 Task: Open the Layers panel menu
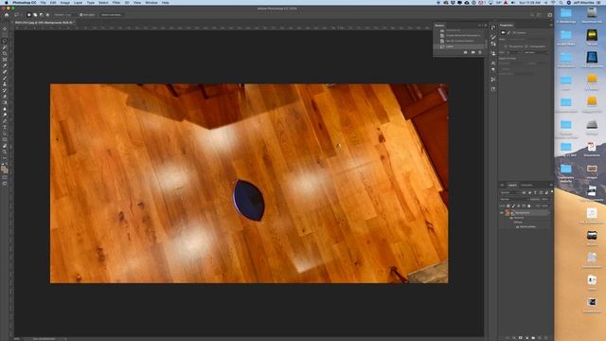tap(551, 185)
